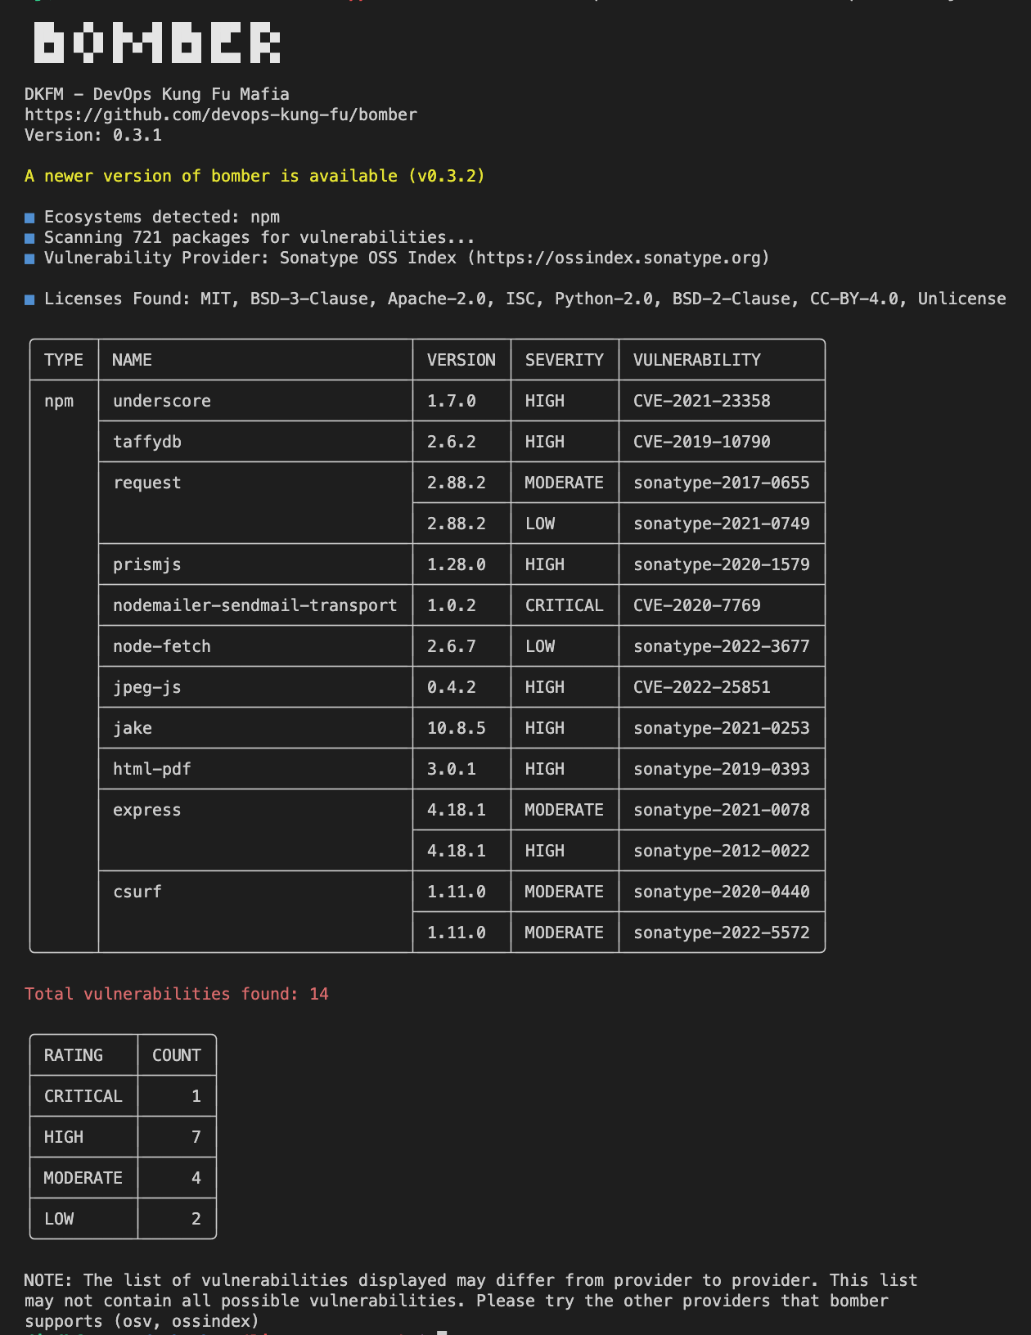Click the VULNERABILITY column header

697,360
